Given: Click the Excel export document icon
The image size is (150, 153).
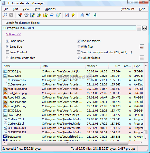Looking at the screenshot, I should (88, 15).
